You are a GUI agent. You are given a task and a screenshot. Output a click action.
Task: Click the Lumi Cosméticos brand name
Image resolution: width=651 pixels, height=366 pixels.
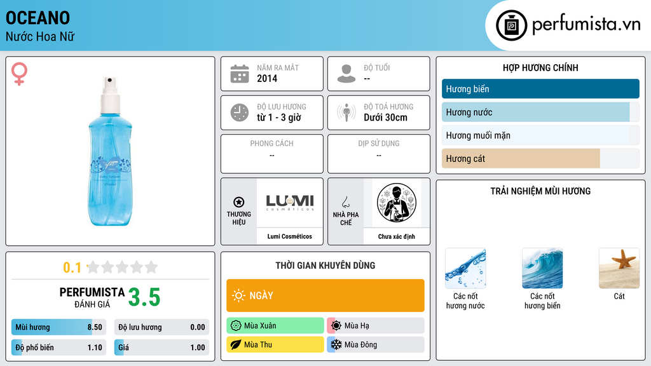[290, 236]
